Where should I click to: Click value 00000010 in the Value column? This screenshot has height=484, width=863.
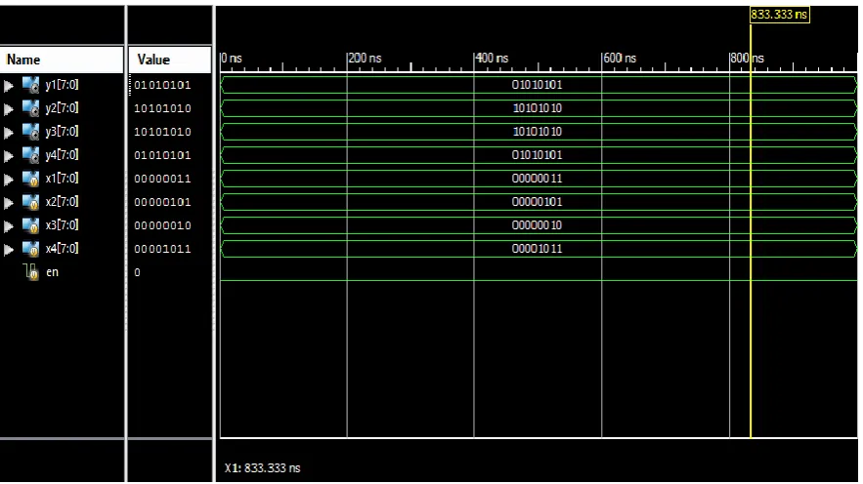(x=162, y=225)
